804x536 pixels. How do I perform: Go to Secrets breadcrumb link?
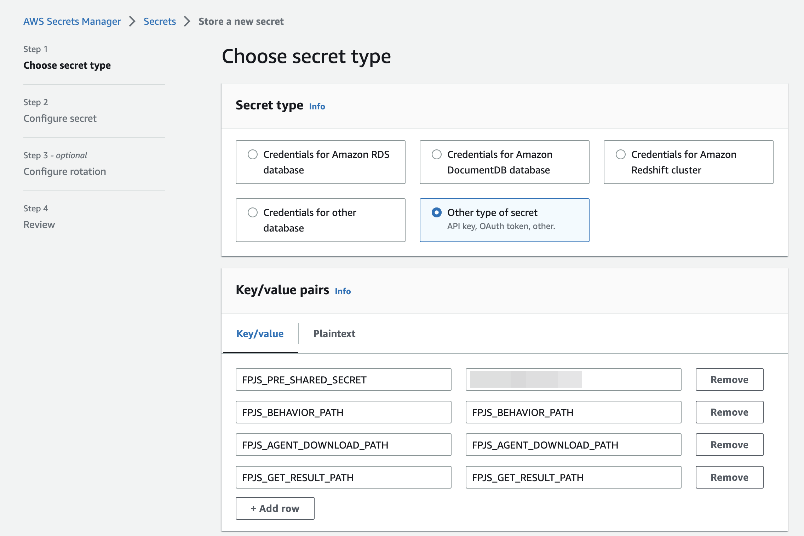pyautogui.click(x=160, y=22)
